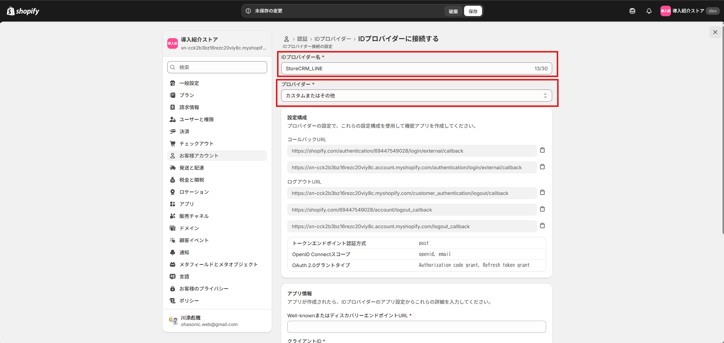The height and width of the screenshot is (343, 724).
Task: Go to 発送と配達 settings
Action: (x=192, y=168)
